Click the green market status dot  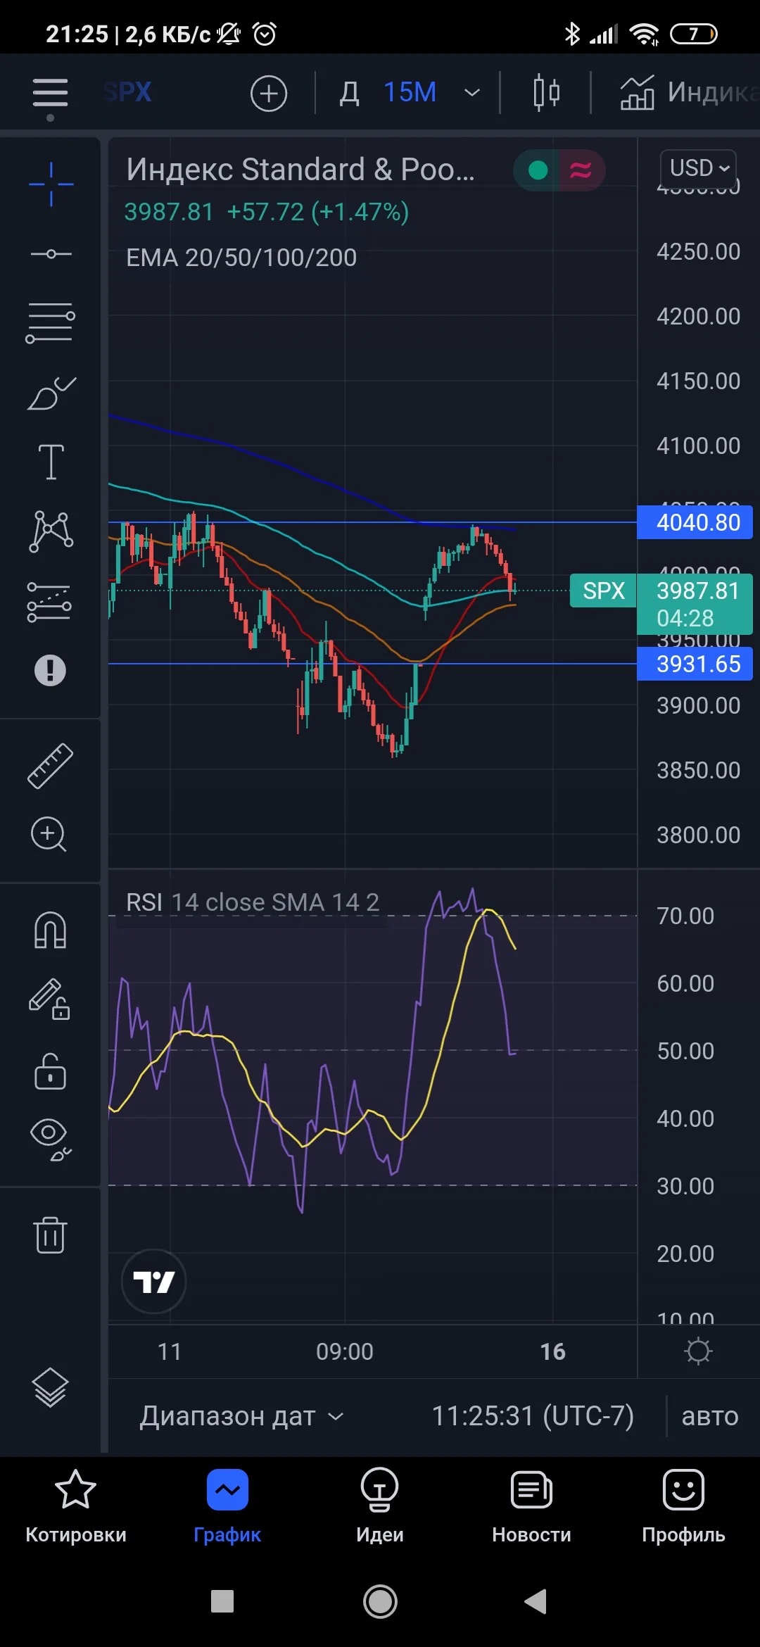tap(538, 170)
